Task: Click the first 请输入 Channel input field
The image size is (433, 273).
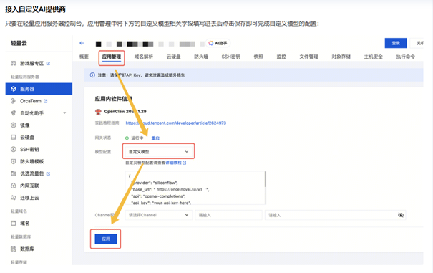Action: [x=228, y=215]
